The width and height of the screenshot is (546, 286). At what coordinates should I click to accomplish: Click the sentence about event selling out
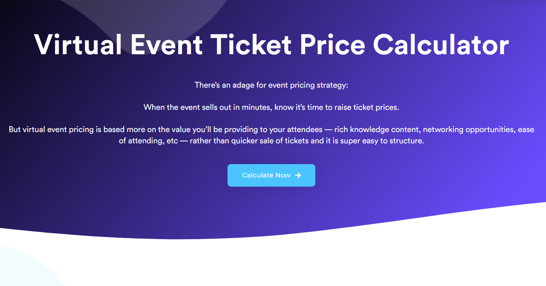click(271, 107)
